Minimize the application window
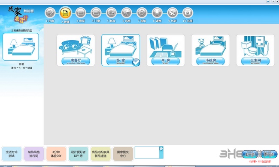This screenshot has height=167, width=279. click(273, 1)
